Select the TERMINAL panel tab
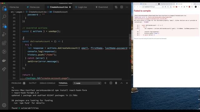The height and width of the screenshot is (112, 200). pyautogui.click(x=63, y=83)
